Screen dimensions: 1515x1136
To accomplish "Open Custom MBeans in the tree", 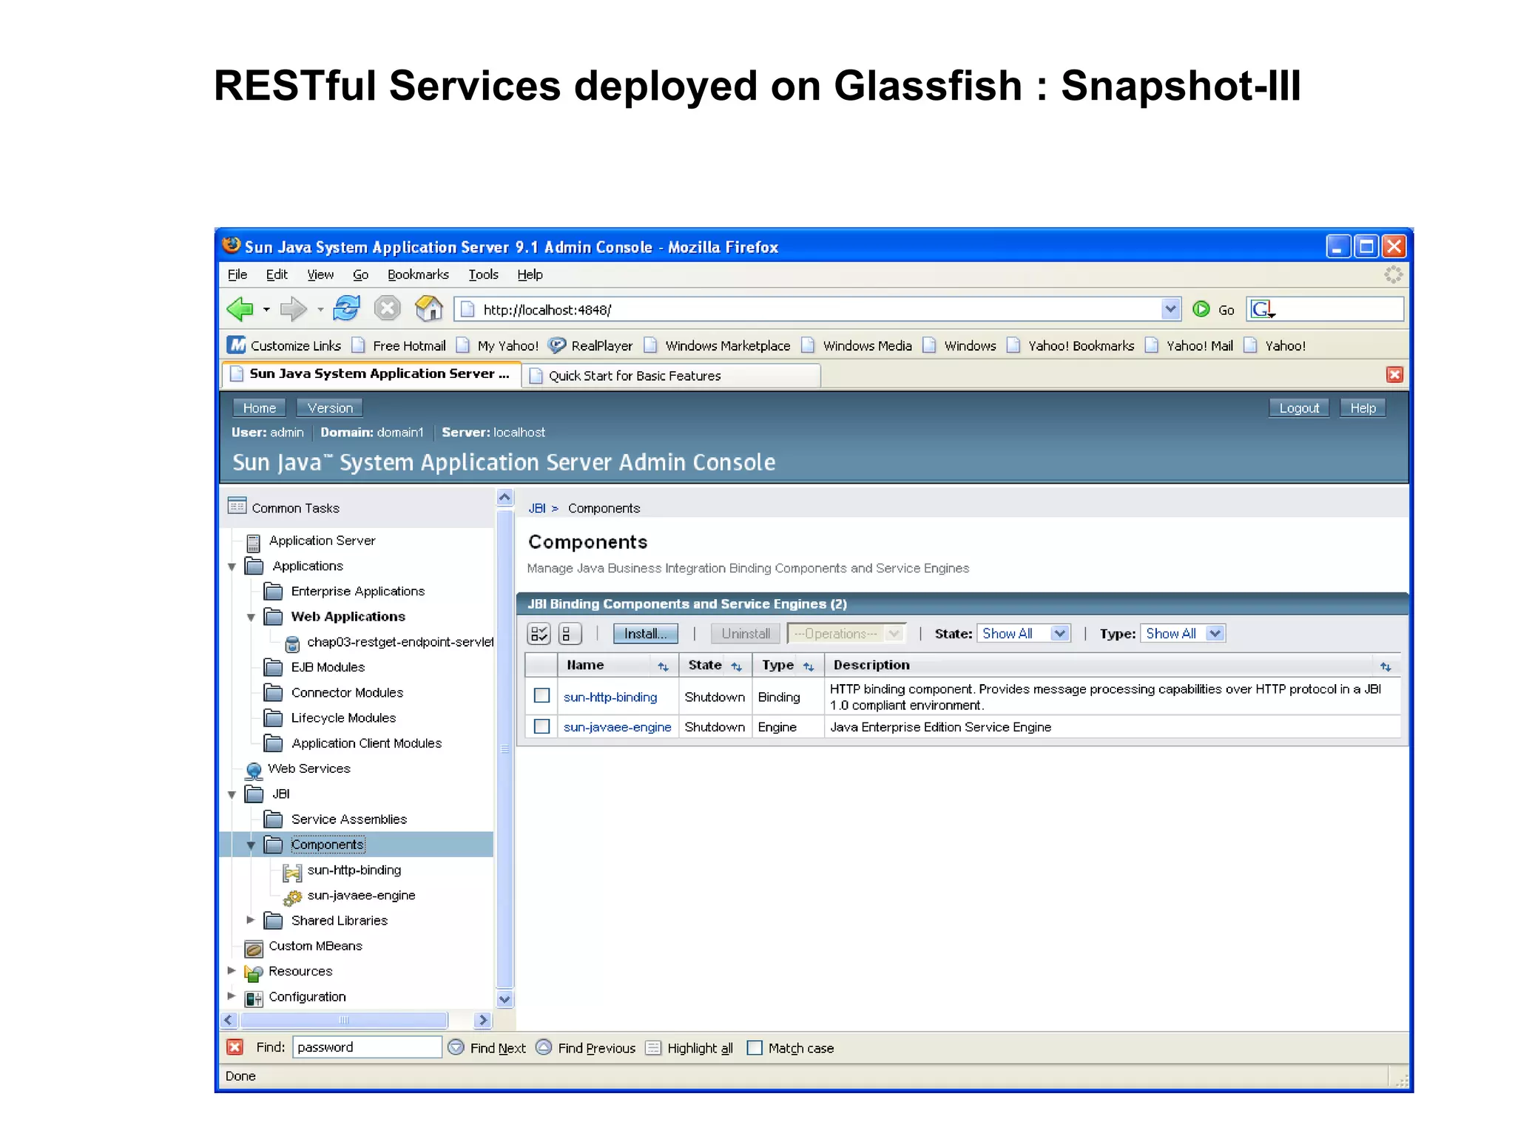I will point(315,946).
